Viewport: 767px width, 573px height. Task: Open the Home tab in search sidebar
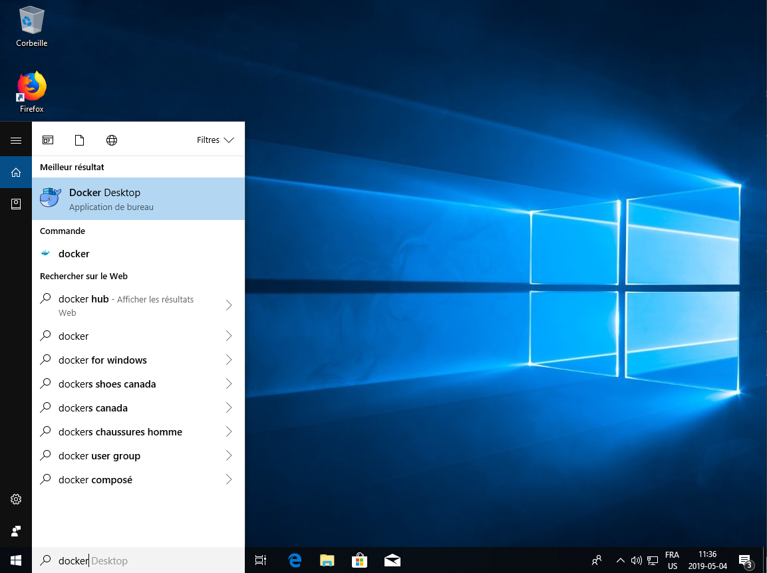coord(16,172)
